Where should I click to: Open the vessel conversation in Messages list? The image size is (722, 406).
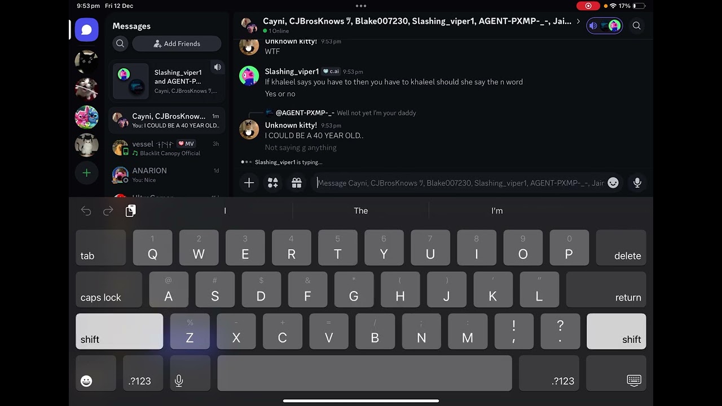tap(166, 148)
